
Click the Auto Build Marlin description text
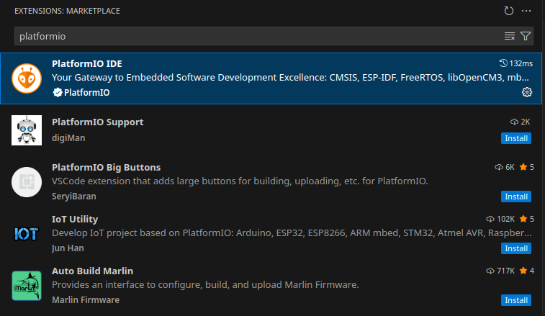tap(205, 285)
